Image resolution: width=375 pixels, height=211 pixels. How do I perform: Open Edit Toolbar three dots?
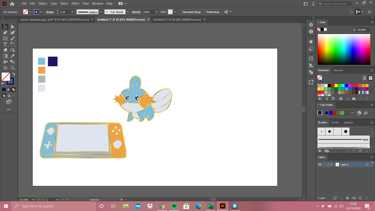[x=8, y=109]
